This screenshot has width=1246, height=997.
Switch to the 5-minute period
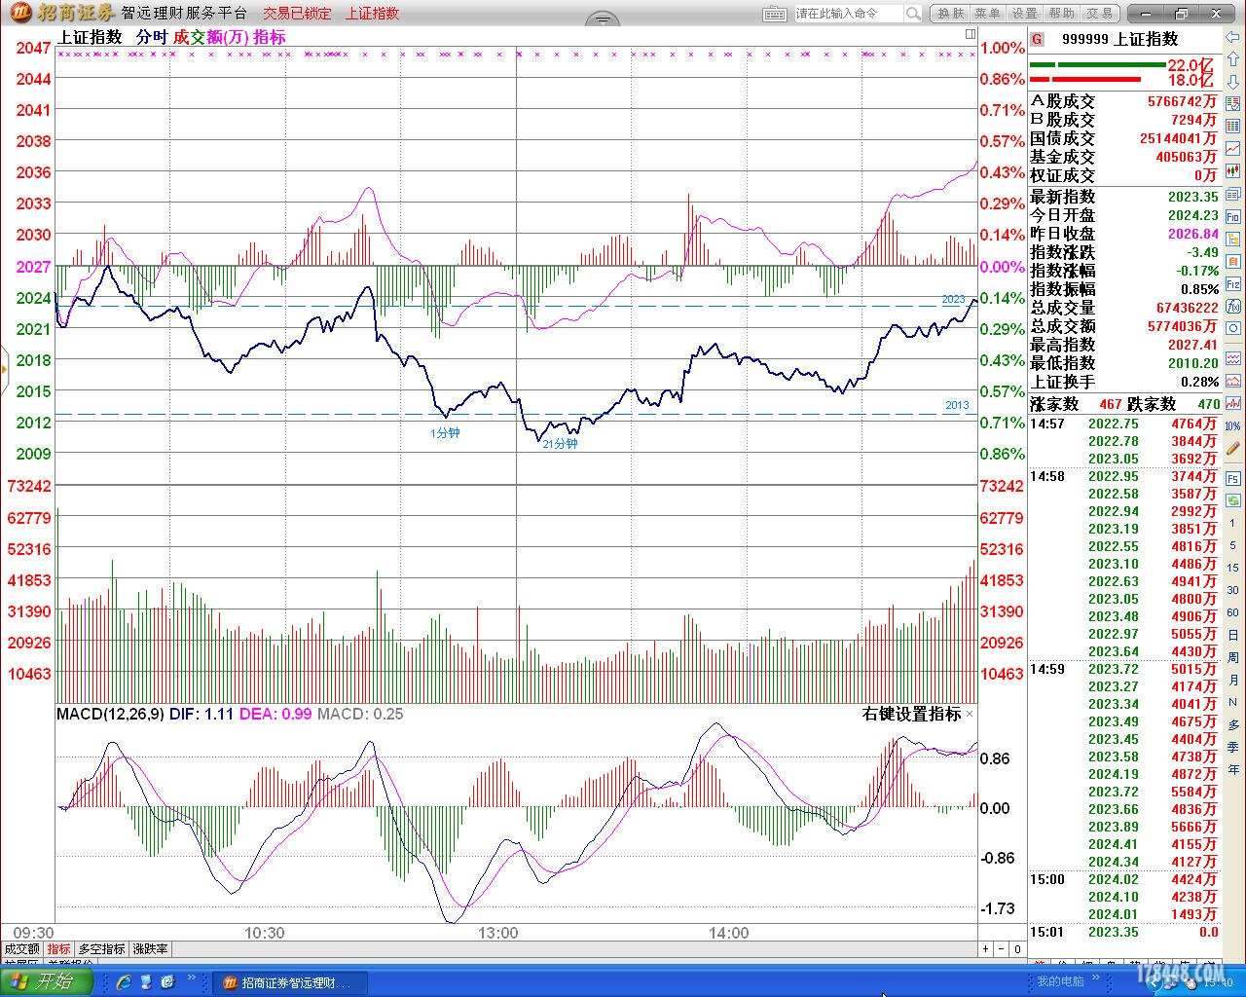(x=1232, y=546)
